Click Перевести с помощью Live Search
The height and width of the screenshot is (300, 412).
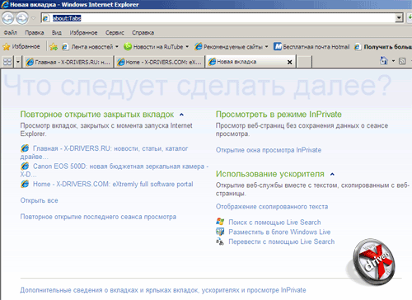pyautogui.click(x=282, y=241)
